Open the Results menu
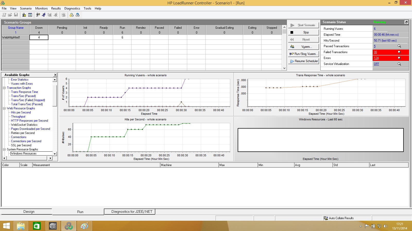The width and height of the screenshot is (412, 231). click(x=56, y=8)
